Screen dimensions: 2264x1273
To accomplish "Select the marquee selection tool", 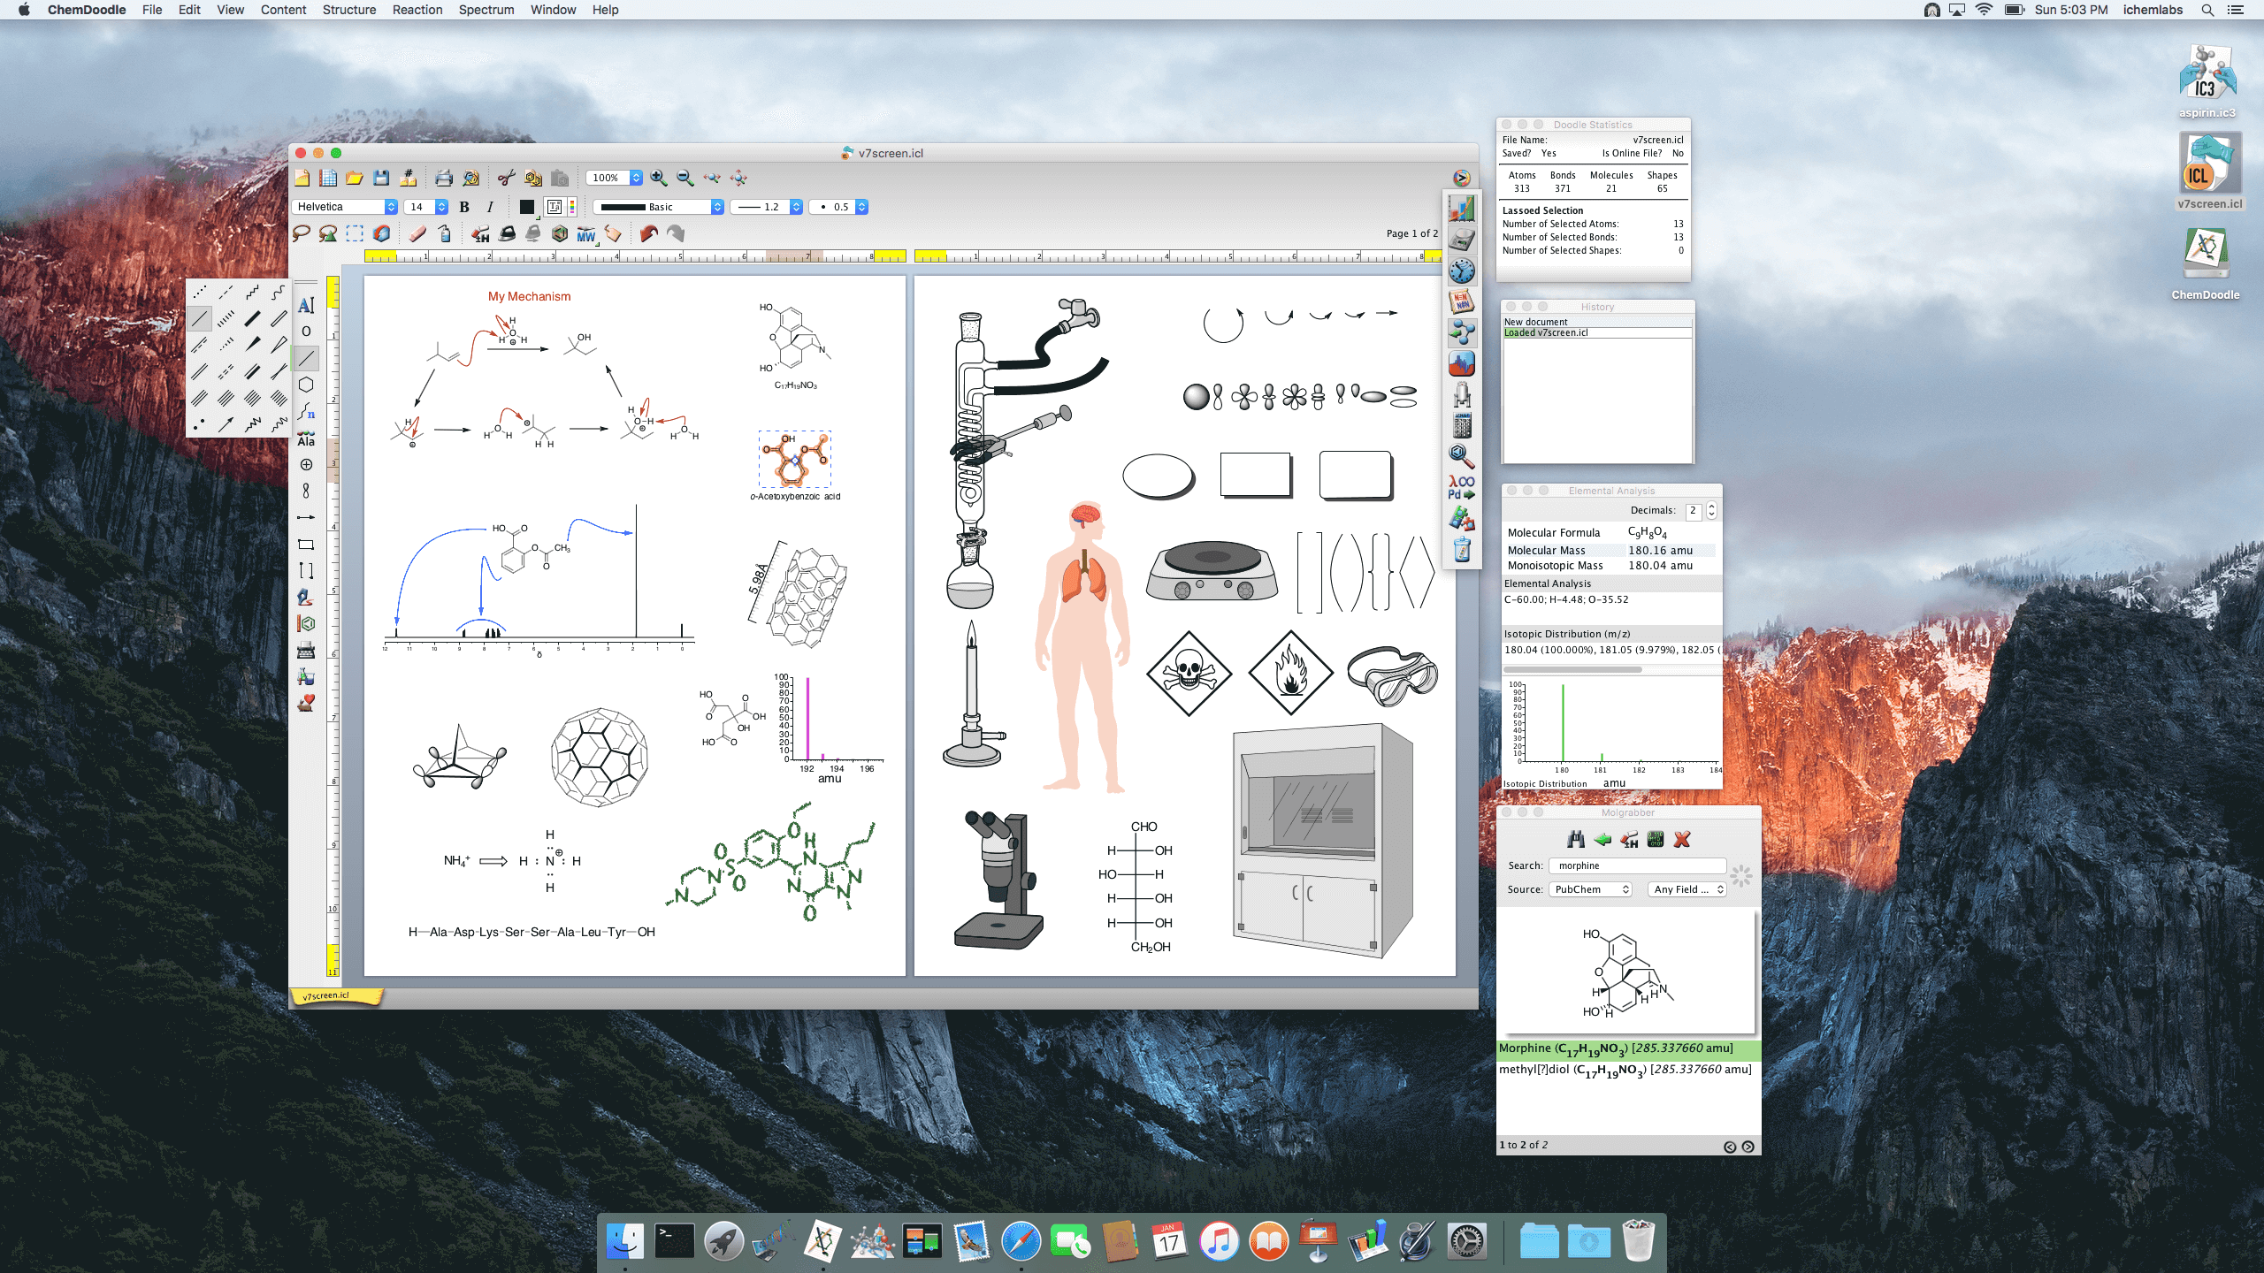I will 354,233.
